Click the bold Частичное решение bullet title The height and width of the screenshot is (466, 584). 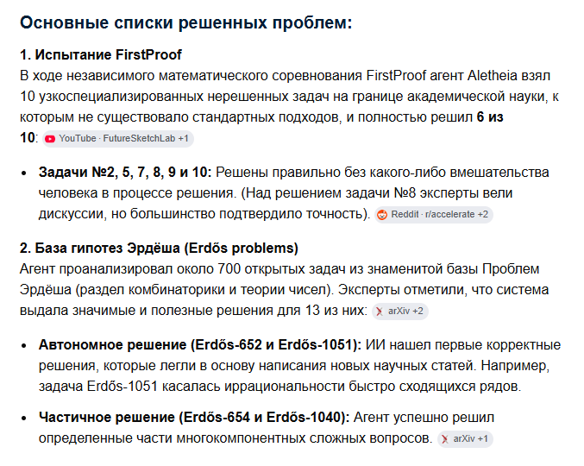click(x=194, y=417)
